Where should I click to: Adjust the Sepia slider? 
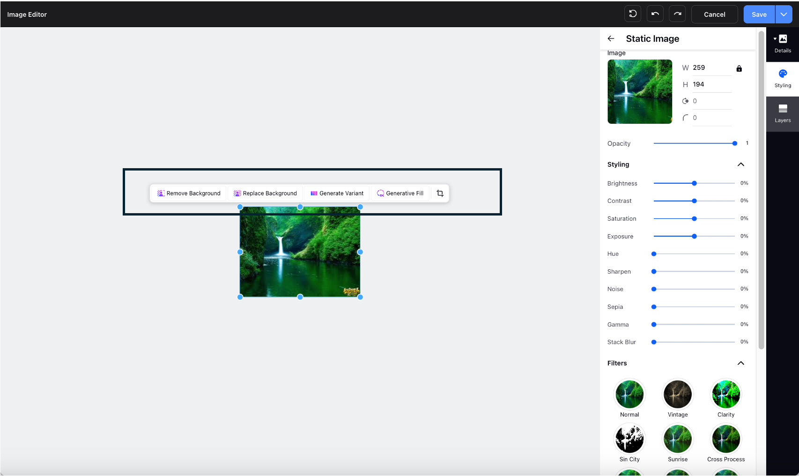coord(694,307)
